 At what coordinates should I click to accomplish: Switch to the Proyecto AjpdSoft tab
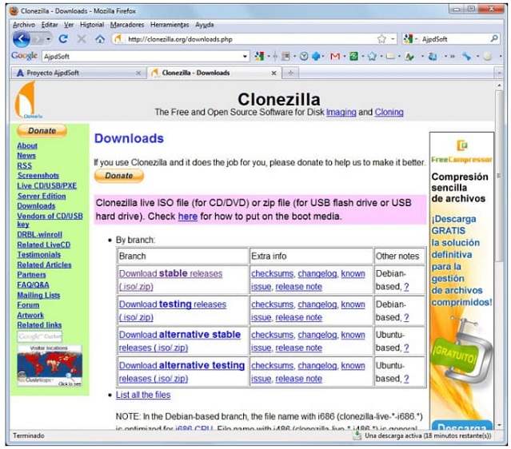pos(78,73)
